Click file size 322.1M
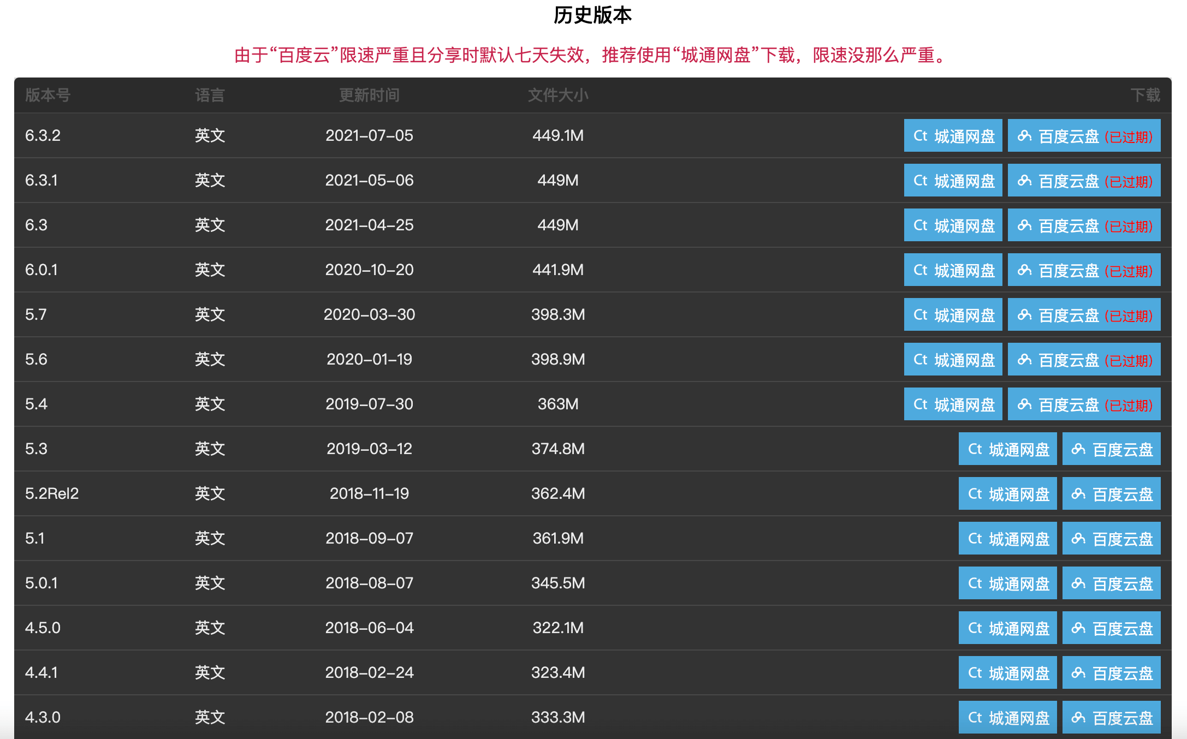The width and height of the screenshot is (1187, 739). (558, 628)
